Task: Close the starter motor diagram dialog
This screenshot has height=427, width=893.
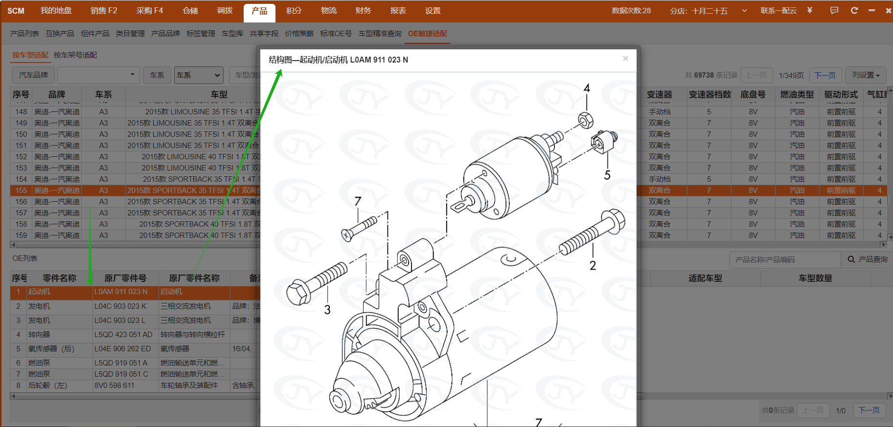Action: [625, 59]
